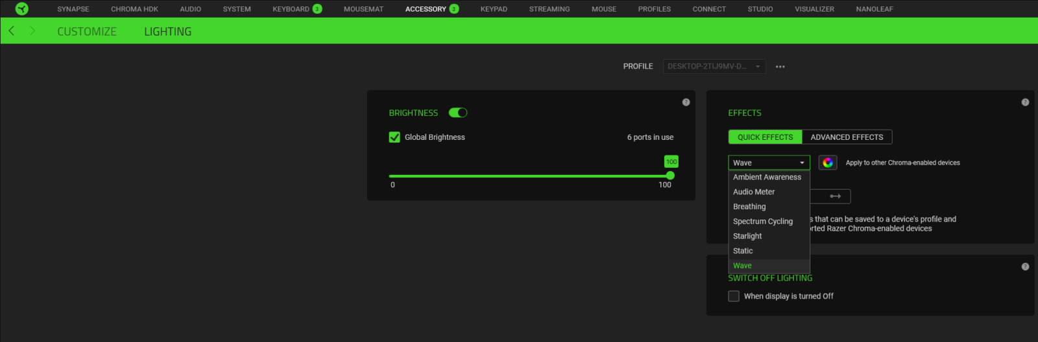This screenshot has width=1038, height=342.
Task: Open the Nanoleaf tab
Action: coord(875,9)
